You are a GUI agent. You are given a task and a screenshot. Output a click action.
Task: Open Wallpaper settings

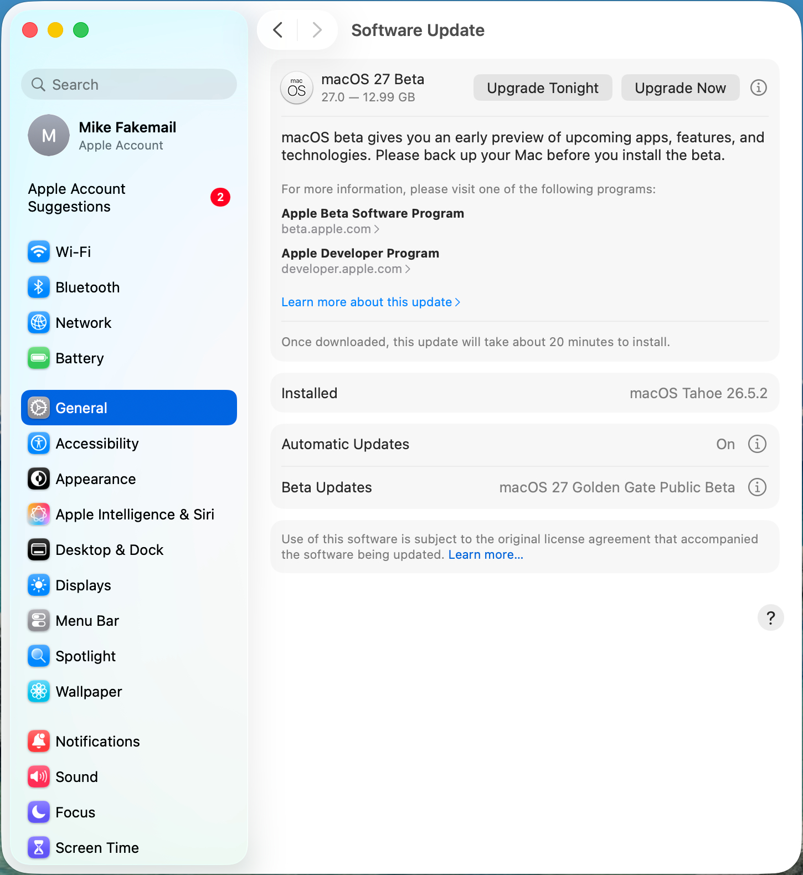point(128,692)
